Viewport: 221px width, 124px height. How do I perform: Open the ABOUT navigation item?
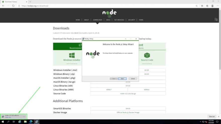(x=86, y=20)
